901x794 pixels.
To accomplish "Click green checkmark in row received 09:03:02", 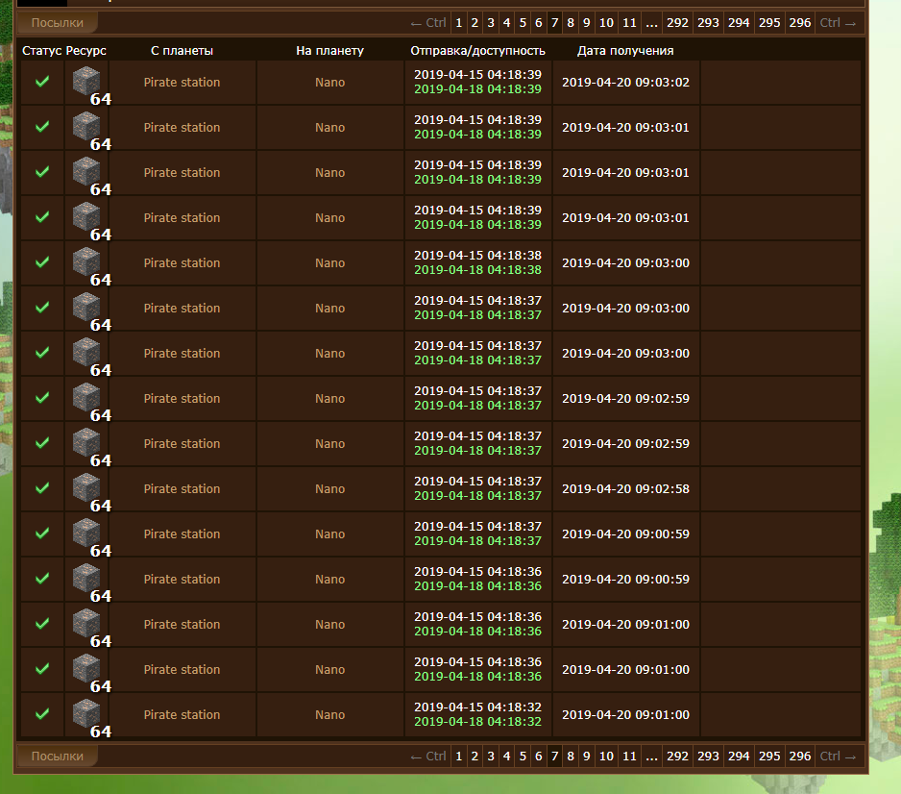I will [42, 82].
